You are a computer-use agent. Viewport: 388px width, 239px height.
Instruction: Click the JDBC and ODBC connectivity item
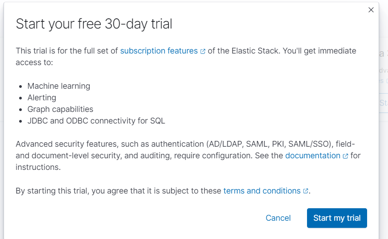pyautogui.click(x=96, y=121)
